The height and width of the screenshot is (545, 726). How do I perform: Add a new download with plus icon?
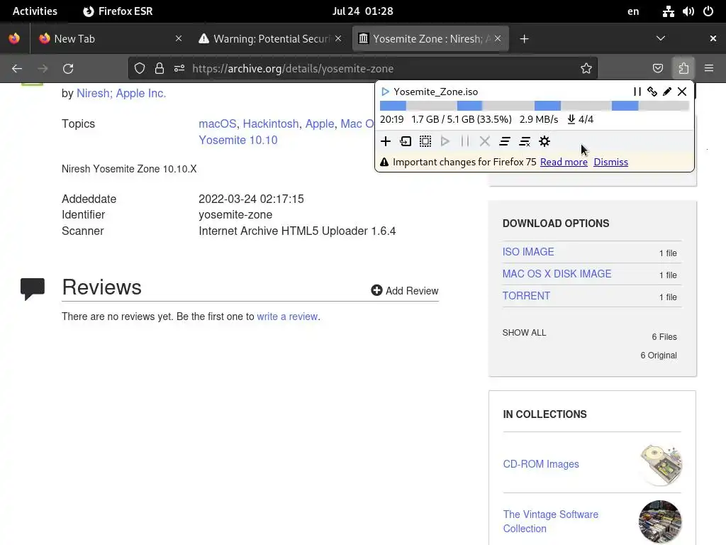[386, 141]
